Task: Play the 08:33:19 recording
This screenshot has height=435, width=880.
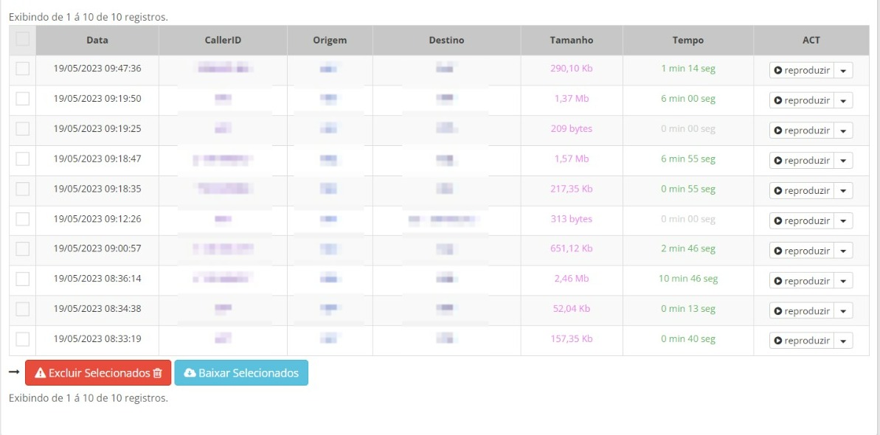Action: 801,341
